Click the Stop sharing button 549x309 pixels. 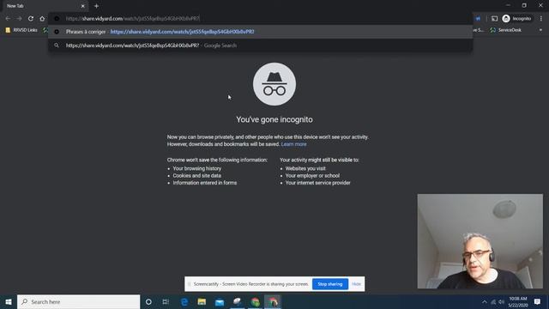click(x=329, y=284)
